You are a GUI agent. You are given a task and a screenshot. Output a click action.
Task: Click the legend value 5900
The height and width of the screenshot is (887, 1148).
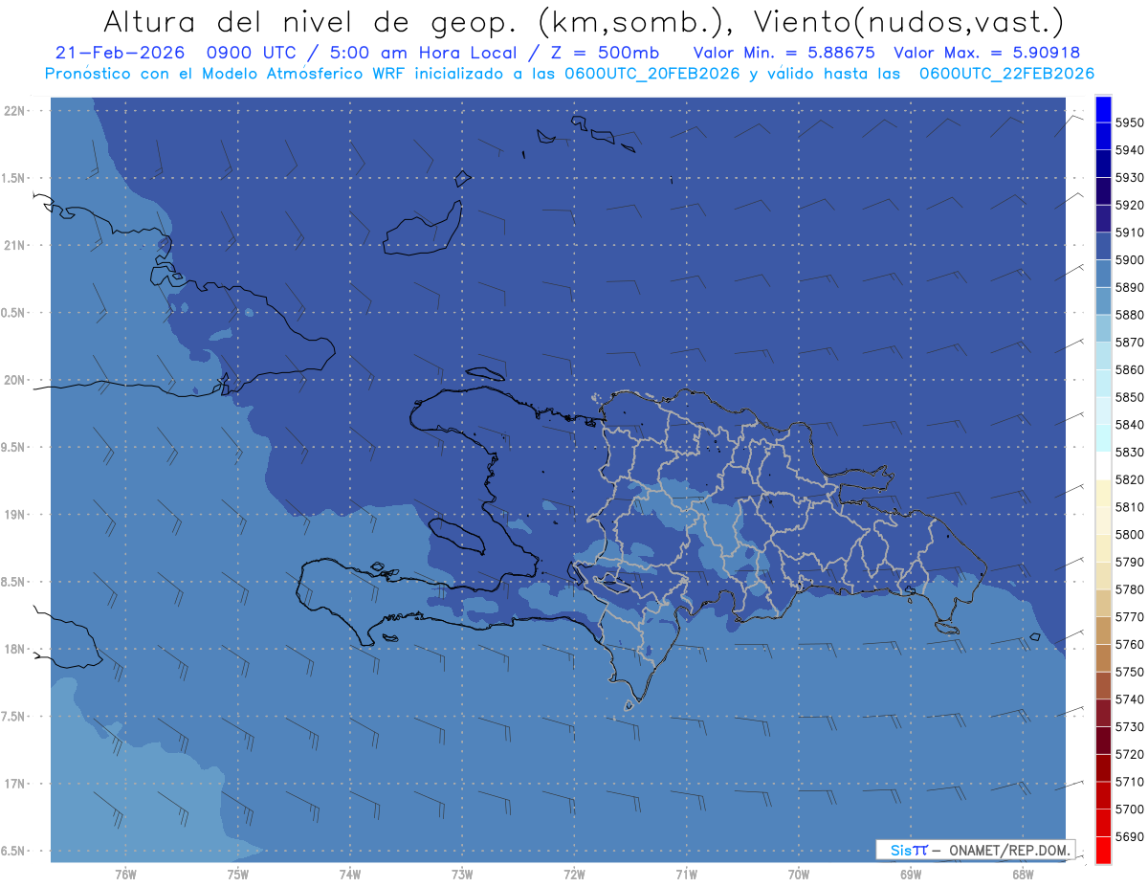click(1129, 260)
